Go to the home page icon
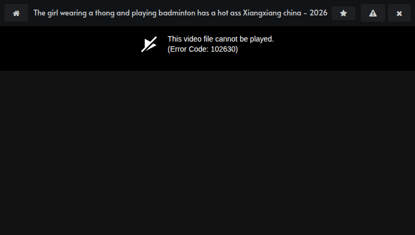Image resolution: width=415 pixels, height=235 pixels. (x=16, y=13)
